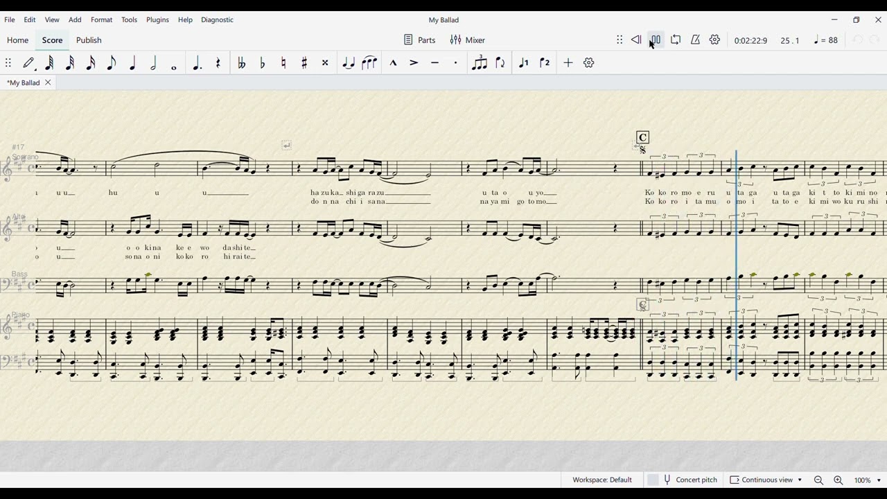Open the Plugins menu
The image size is (887, 499).
point(157,20)
